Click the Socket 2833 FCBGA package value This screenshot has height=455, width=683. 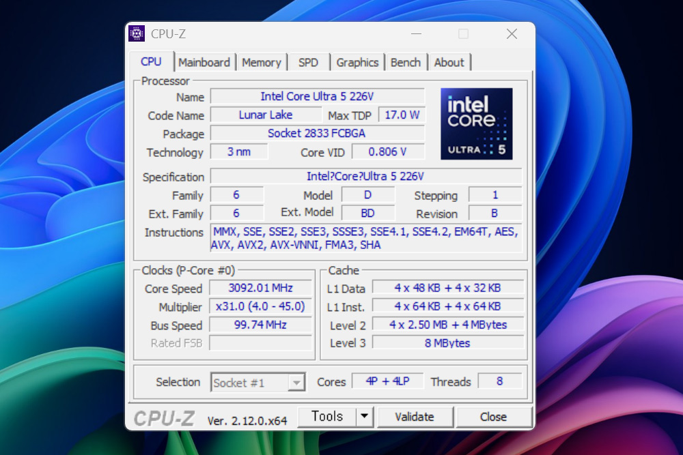[x=317, y=134]
